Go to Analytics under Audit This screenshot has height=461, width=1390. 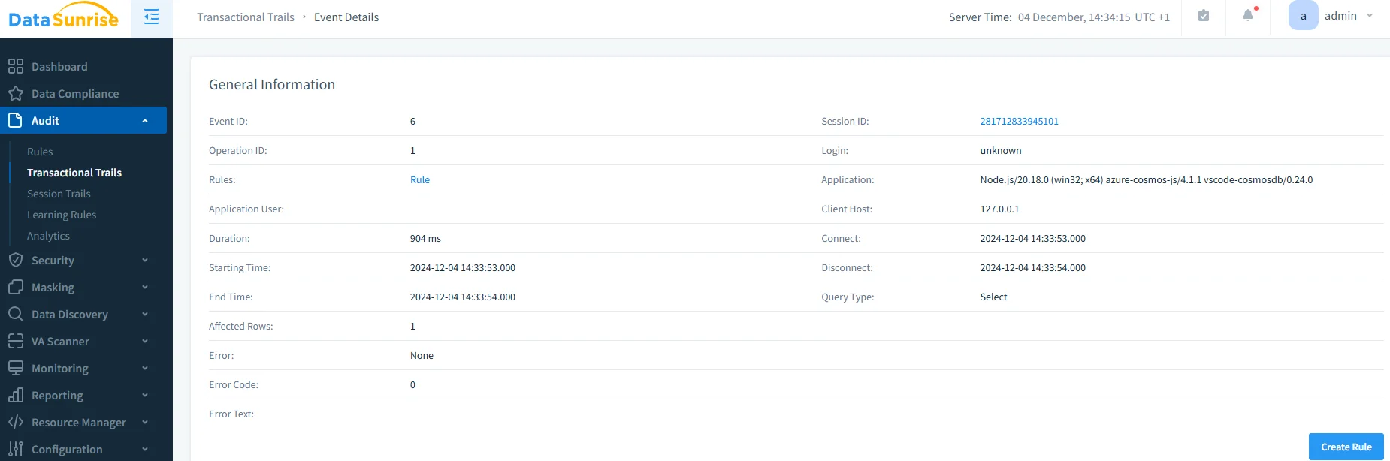pos(48,236)
